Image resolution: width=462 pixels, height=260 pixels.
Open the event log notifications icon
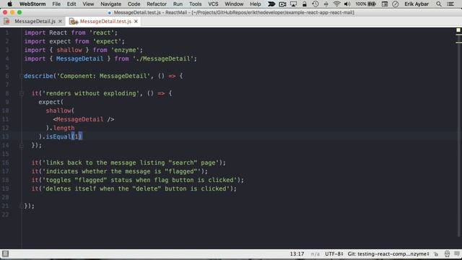coord(457,253)
